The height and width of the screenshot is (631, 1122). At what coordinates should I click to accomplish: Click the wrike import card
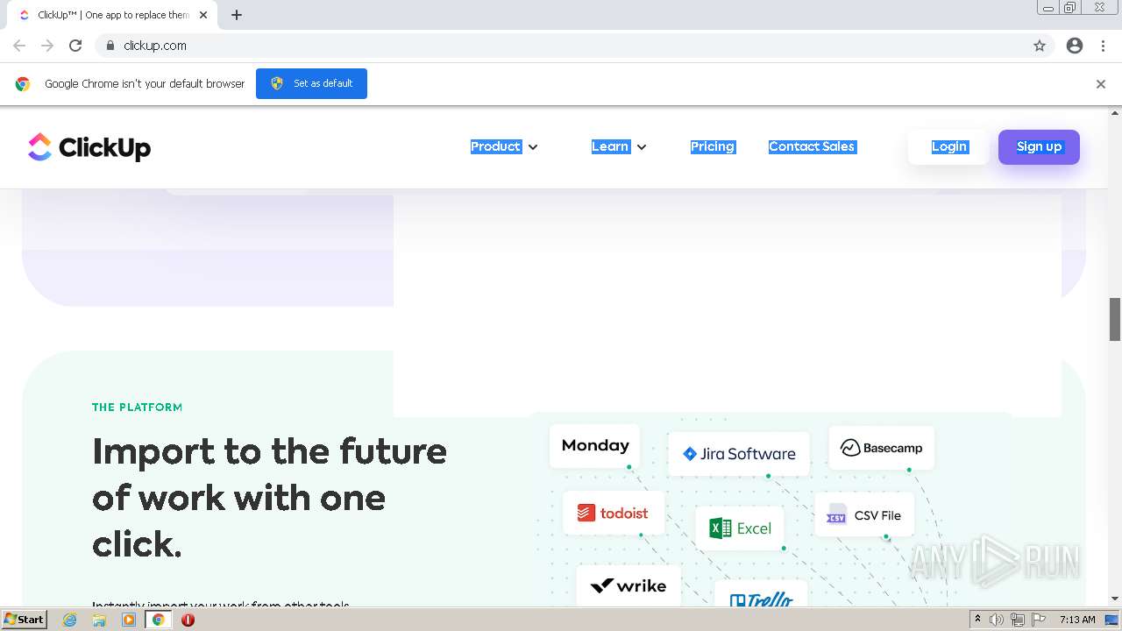point(628,585)
